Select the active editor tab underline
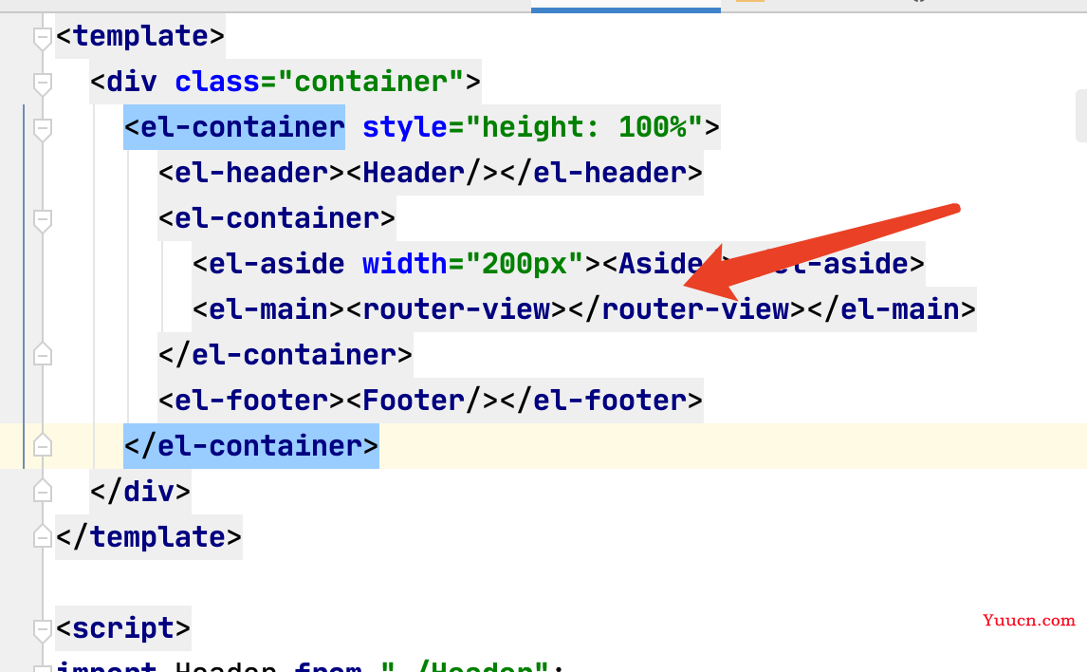This screenshot has height=672, width=1087. (626, 9)
